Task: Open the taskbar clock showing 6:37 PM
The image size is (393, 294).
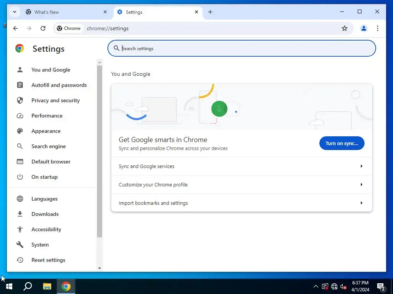Action: [x=360, y=286]
